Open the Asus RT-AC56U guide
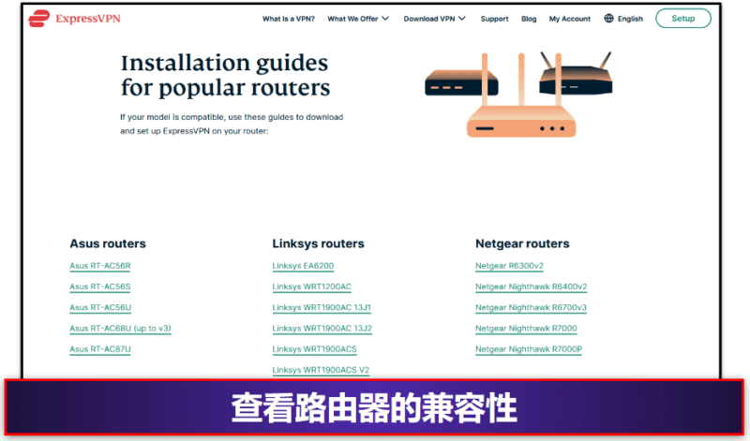This screenshot has height=441, width=750. tap(100, 308)
